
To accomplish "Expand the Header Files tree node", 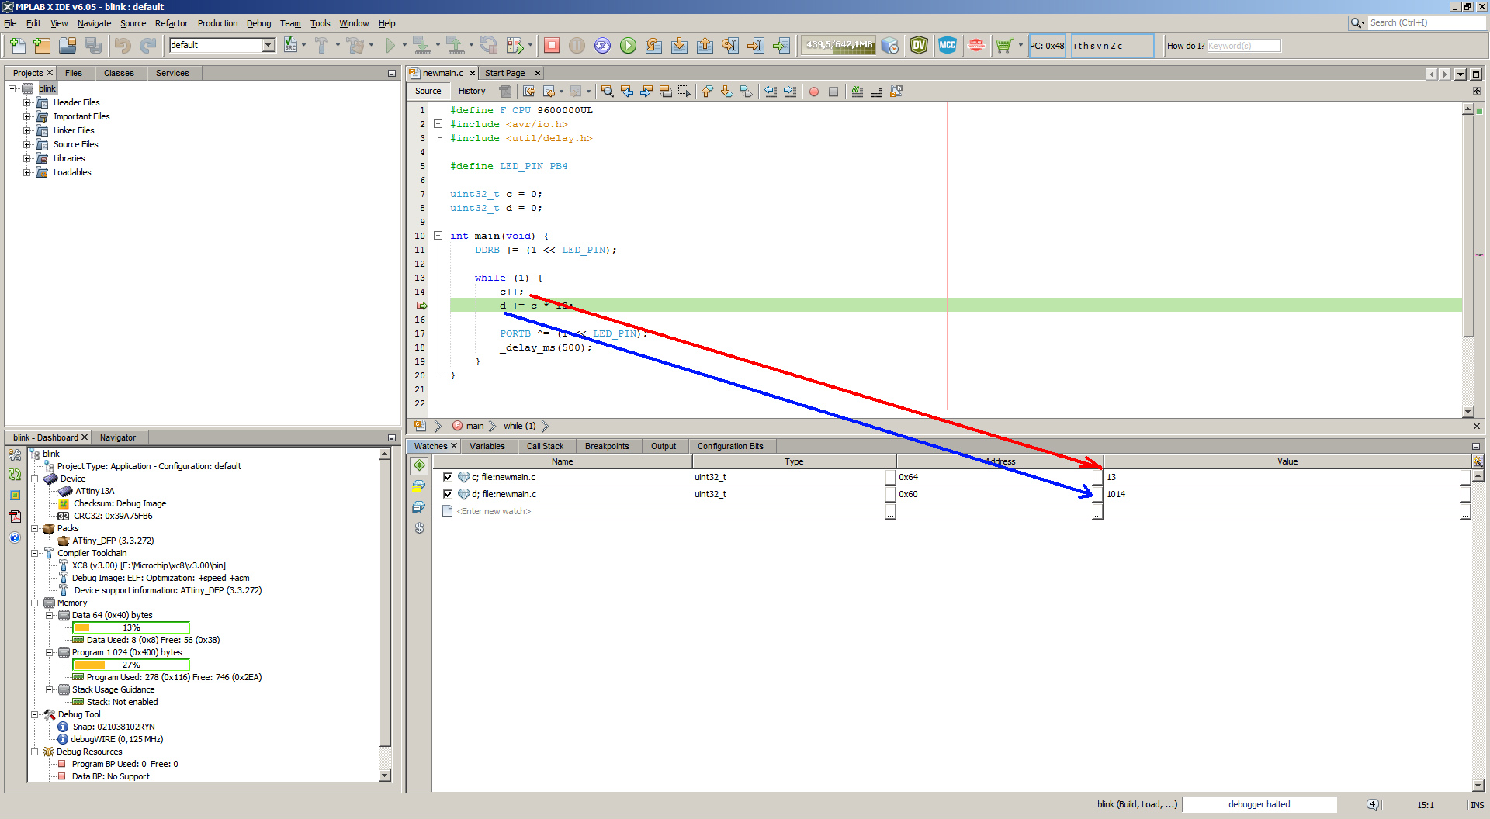I will click(x=27, y=102).
